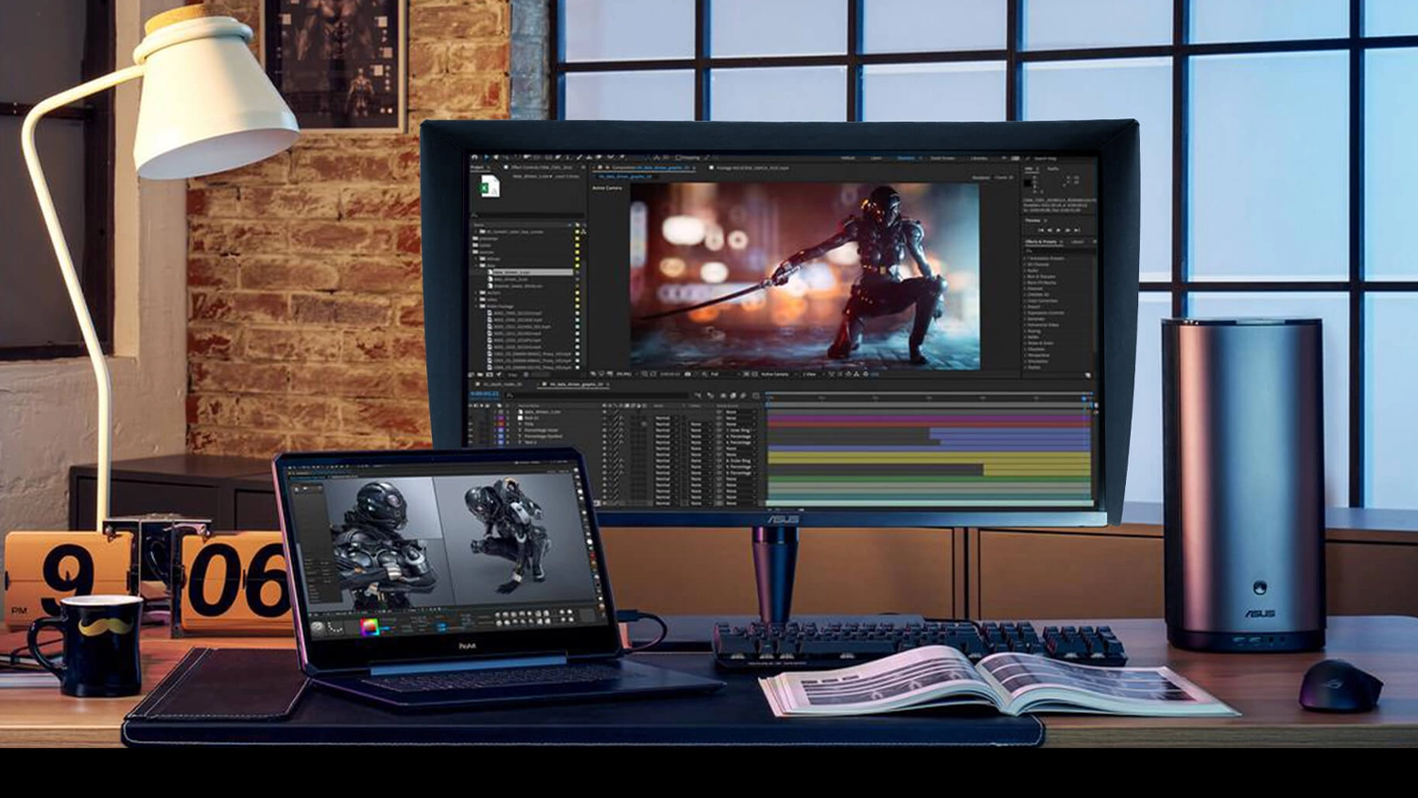Collapse the Video Footage folder in Project
The width and height of the screenshot is (1418, 798).
pyautogui.click(x=476, y=306)
